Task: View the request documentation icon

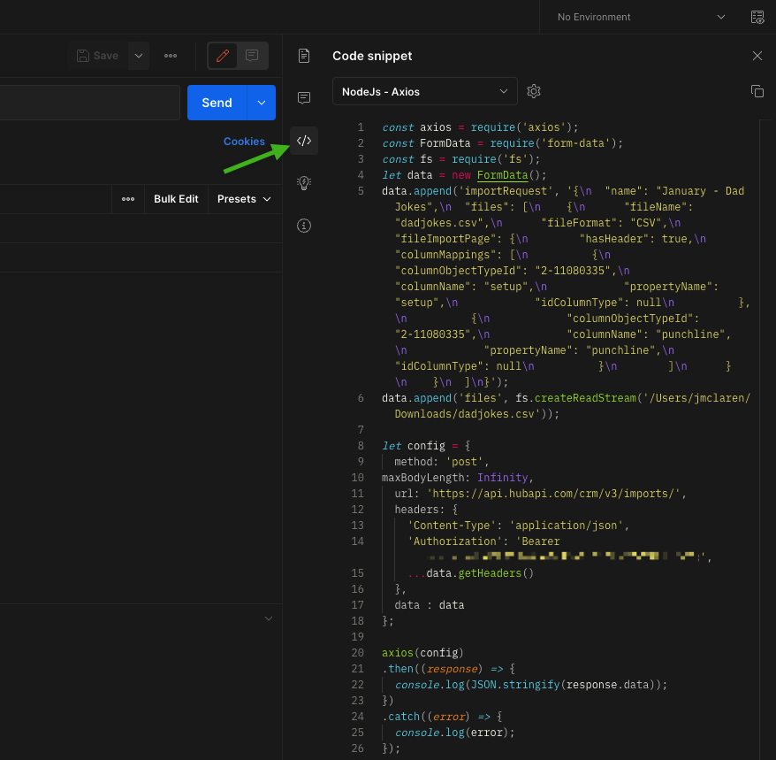Action: (x=303, y=55)
